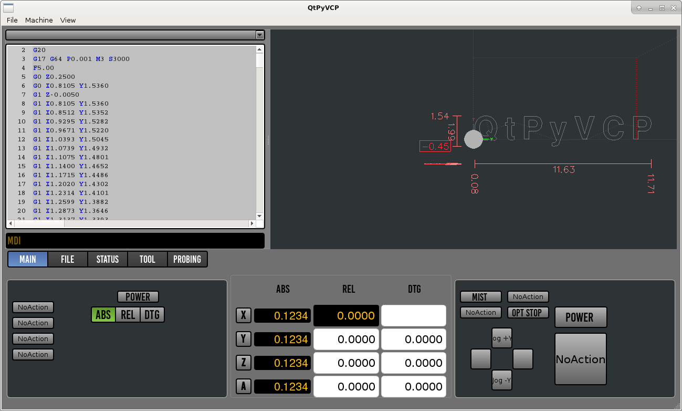Click the X axis ABS value 0.1234
682x411 pixels.
pos(282,315)
